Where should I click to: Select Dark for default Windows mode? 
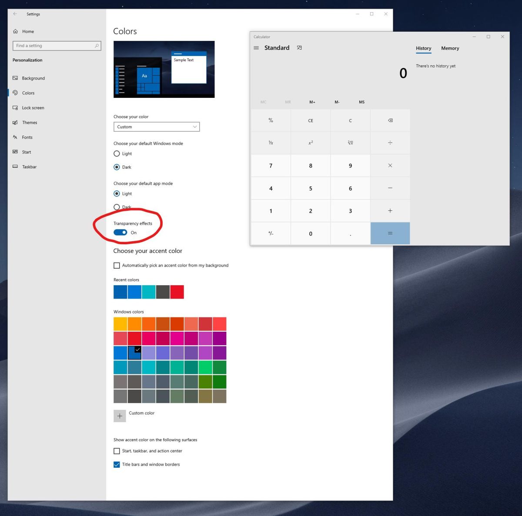coord(117,167)
